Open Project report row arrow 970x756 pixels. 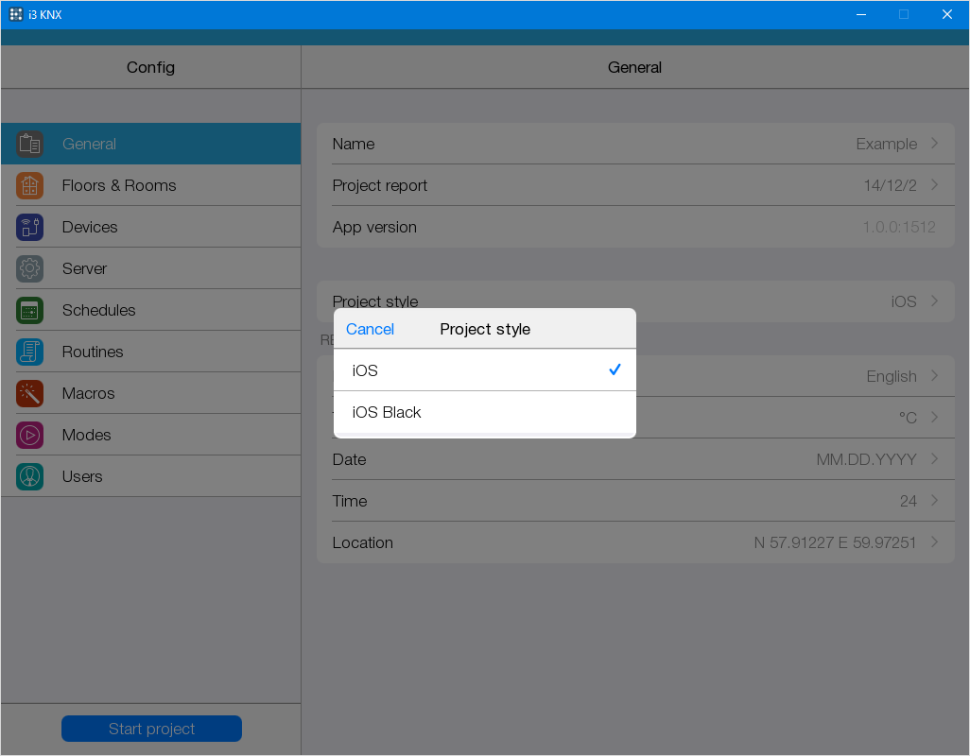(x=934, y=185)
